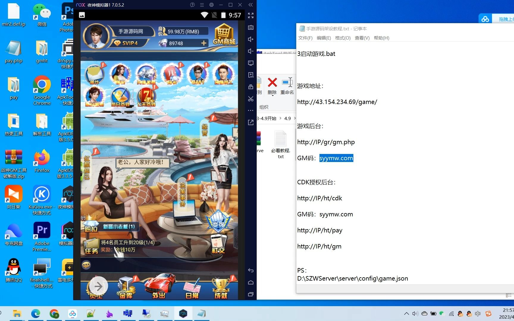The image size is (514, 321).
Task: Click Nox volume up icon
Action: (x=251, y=39)
